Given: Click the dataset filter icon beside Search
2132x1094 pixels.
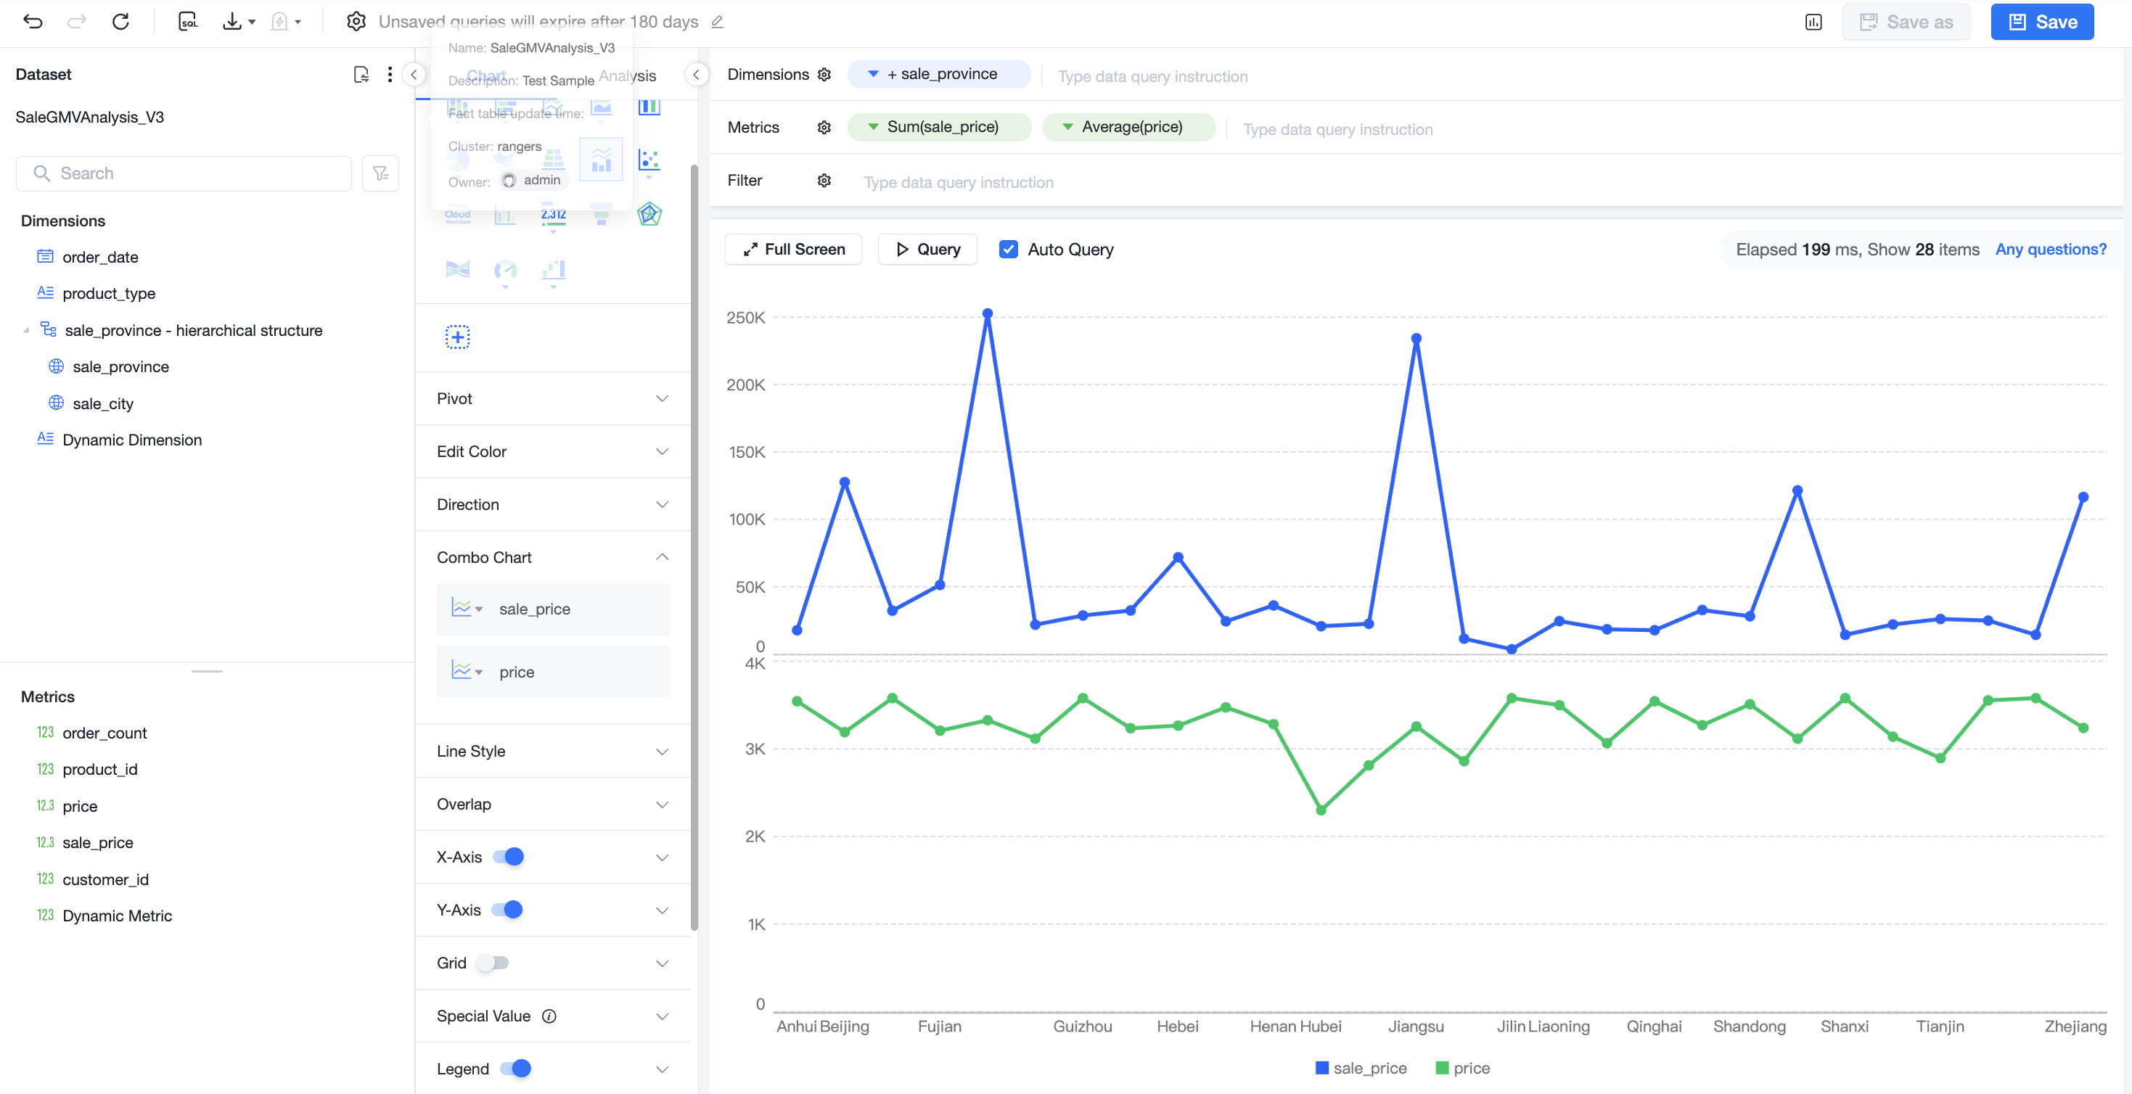Looking at the screenshot, I should click(x=381, y=173).
